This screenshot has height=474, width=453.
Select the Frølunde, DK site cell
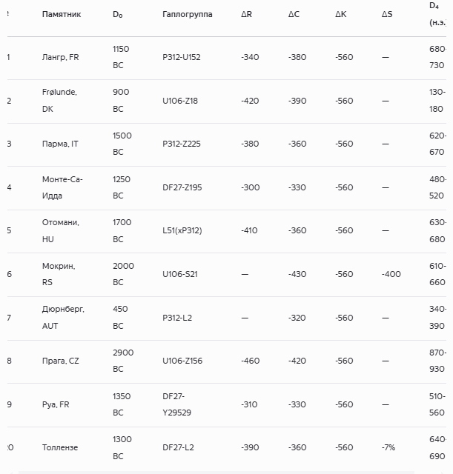[59, 100]
